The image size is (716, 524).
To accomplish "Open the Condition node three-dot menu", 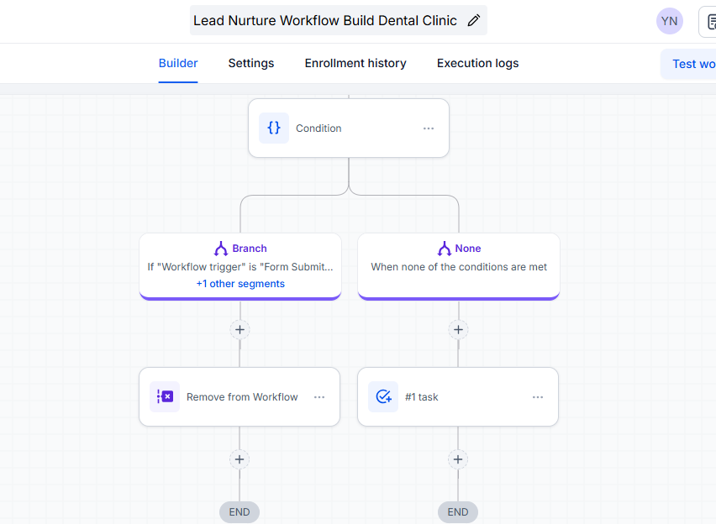I will coord(429,128).
